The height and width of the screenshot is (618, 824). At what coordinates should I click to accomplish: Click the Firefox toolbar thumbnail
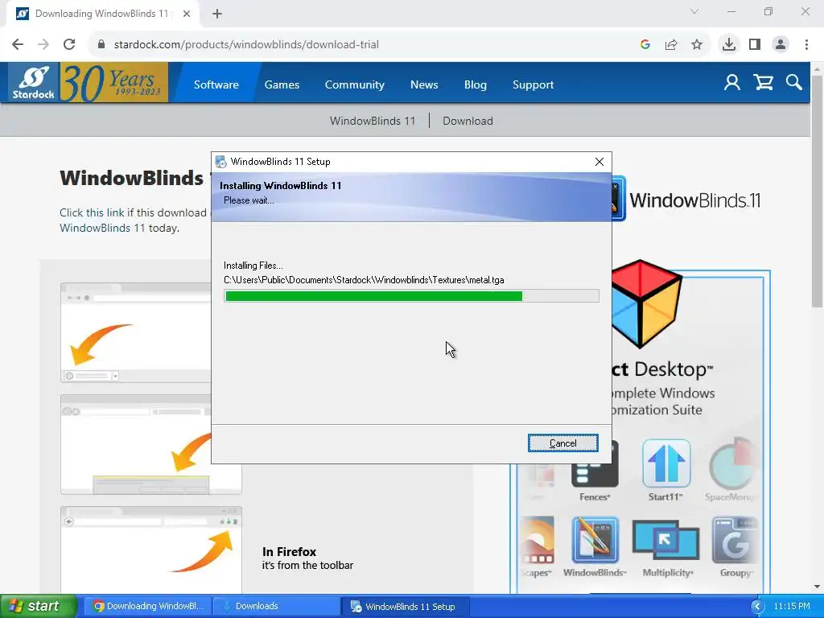(151, 549)
